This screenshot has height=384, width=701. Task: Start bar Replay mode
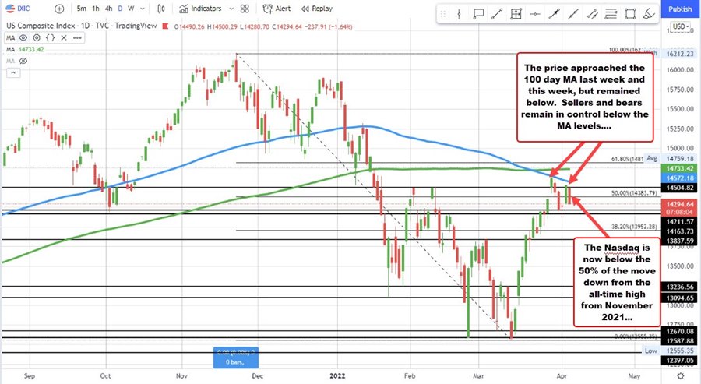pyautogui.click(x=316, y=9)
